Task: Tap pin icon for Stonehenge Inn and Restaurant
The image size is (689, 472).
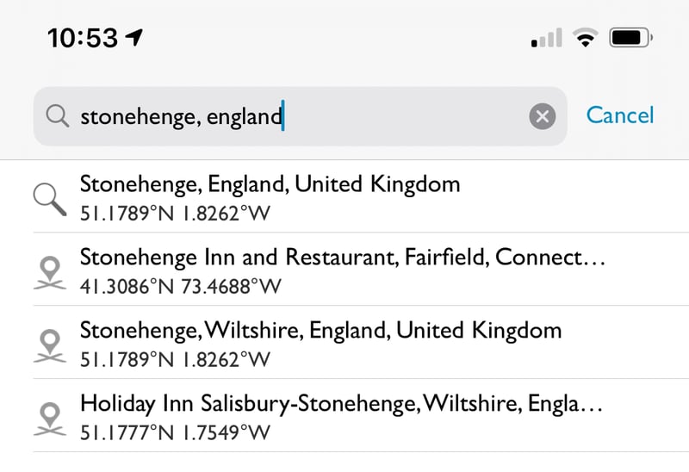Action: pos(51,270)
